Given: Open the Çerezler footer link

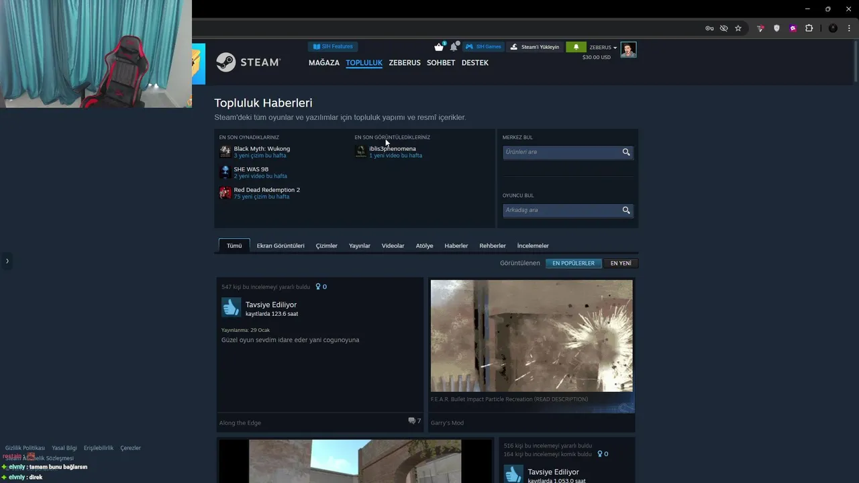Looking at the screenshot, I should (x=131, y=448).
